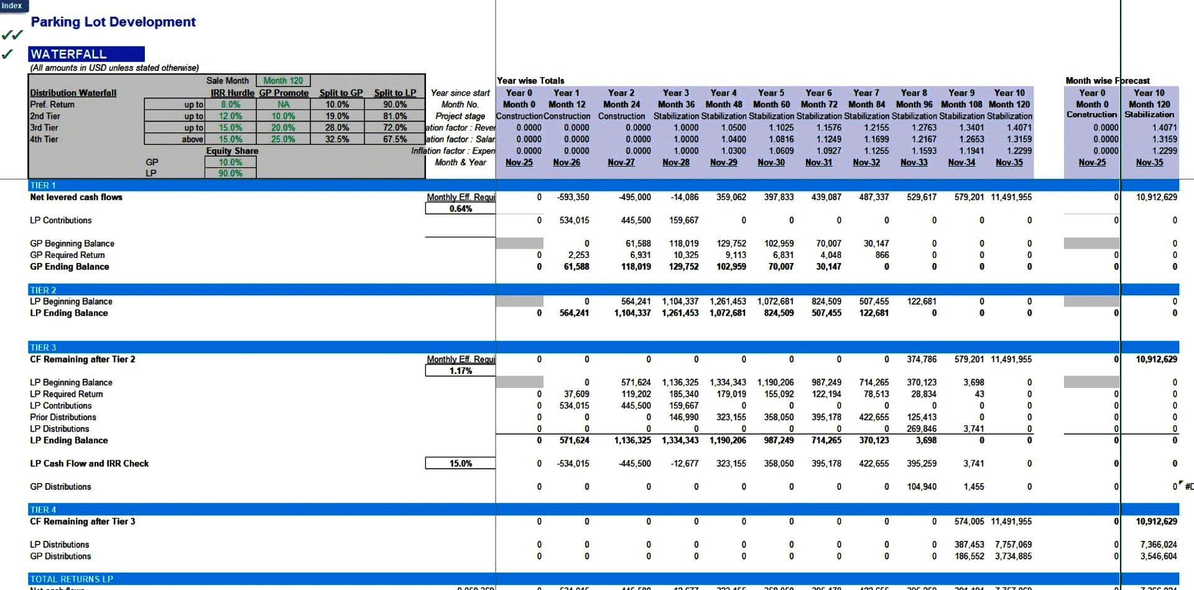
Task: Click the double green checkmark icon
Action: coord(12,35)
